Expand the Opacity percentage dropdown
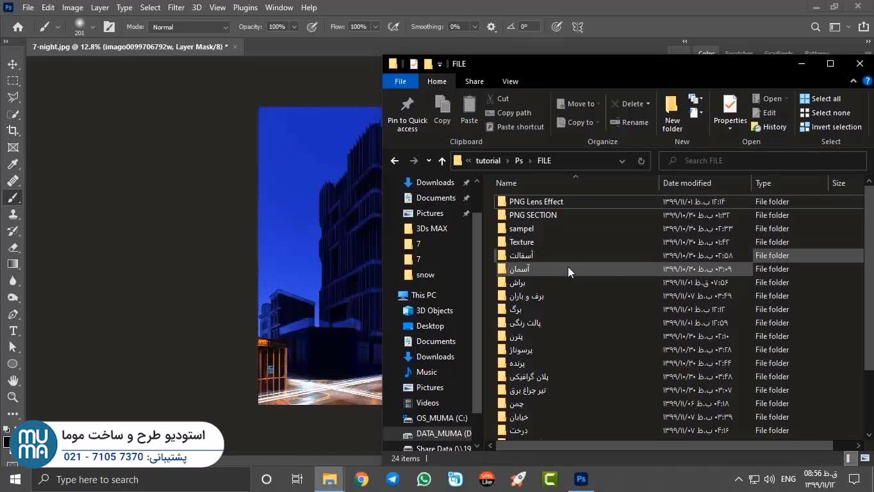 coord(294,27)
